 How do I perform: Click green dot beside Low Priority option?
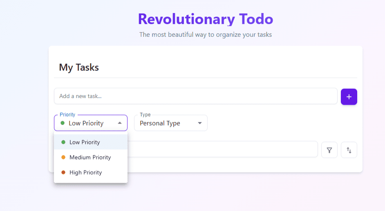click(63, 142)
